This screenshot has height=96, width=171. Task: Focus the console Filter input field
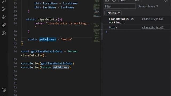[120, 6]
